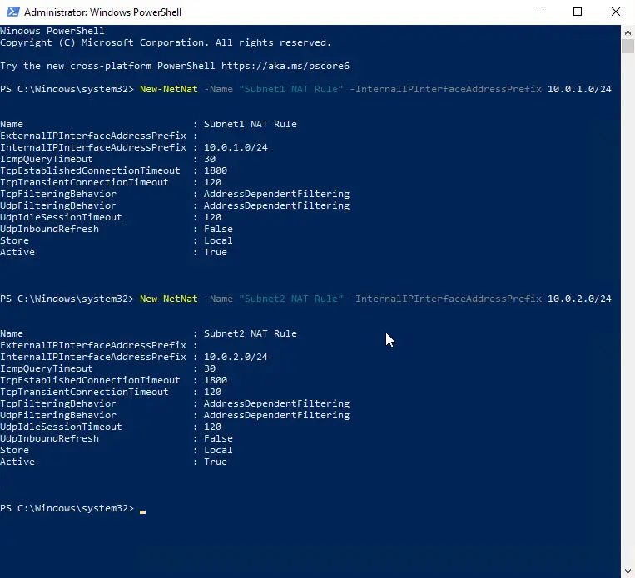Click the second UdpIdleSessionTimeout label
Image resolution: width=635 pixels, height=578 pixels.
pyautogui.click(x=61, y=427)
